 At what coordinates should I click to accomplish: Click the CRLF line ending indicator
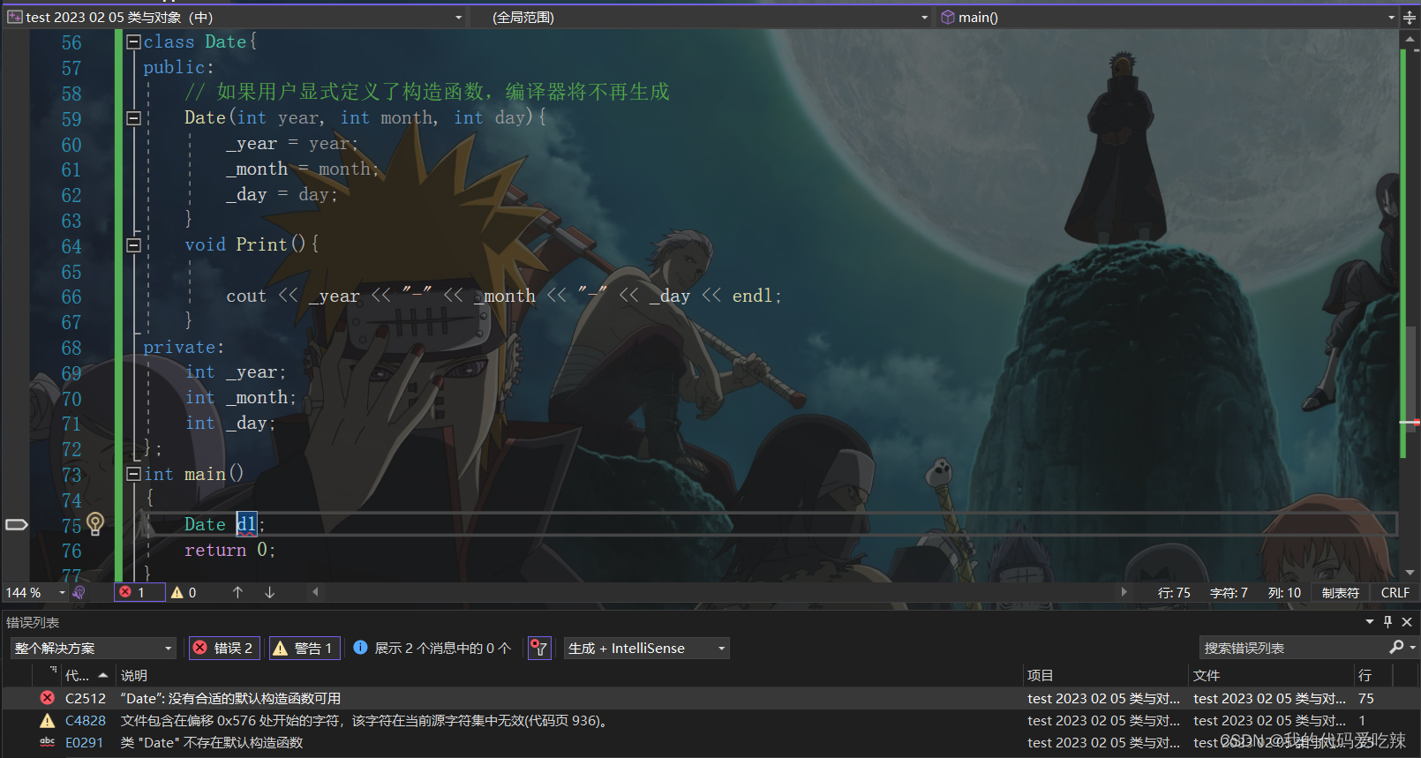pyautogui.click(x=1395, y=593)
